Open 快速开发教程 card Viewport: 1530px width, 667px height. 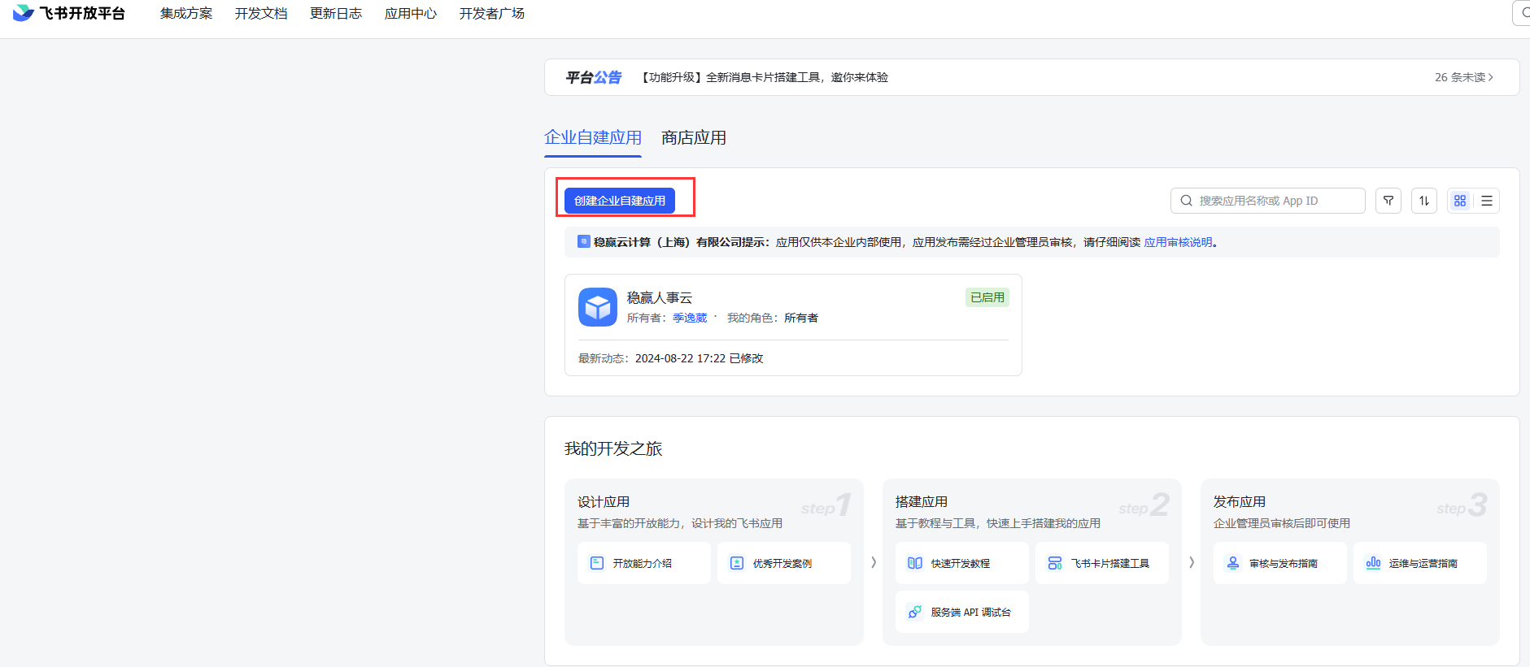(x=962, y=563)
